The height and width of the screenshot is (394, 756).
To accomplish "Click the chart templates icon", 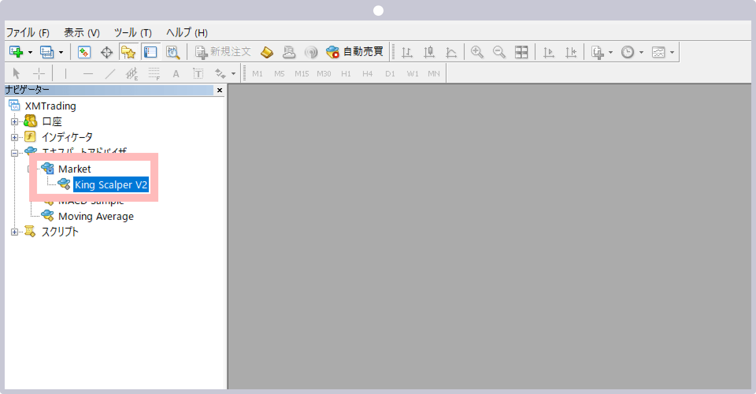I will [x=658, y=52].
